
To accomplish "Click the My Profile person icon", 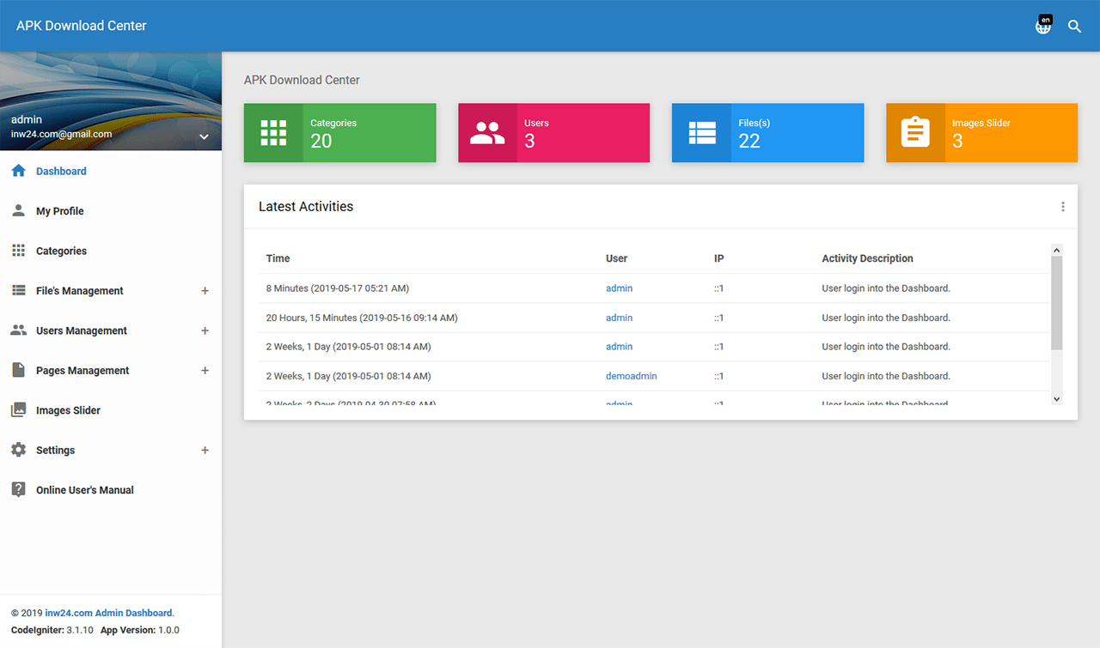I will 19,210.
